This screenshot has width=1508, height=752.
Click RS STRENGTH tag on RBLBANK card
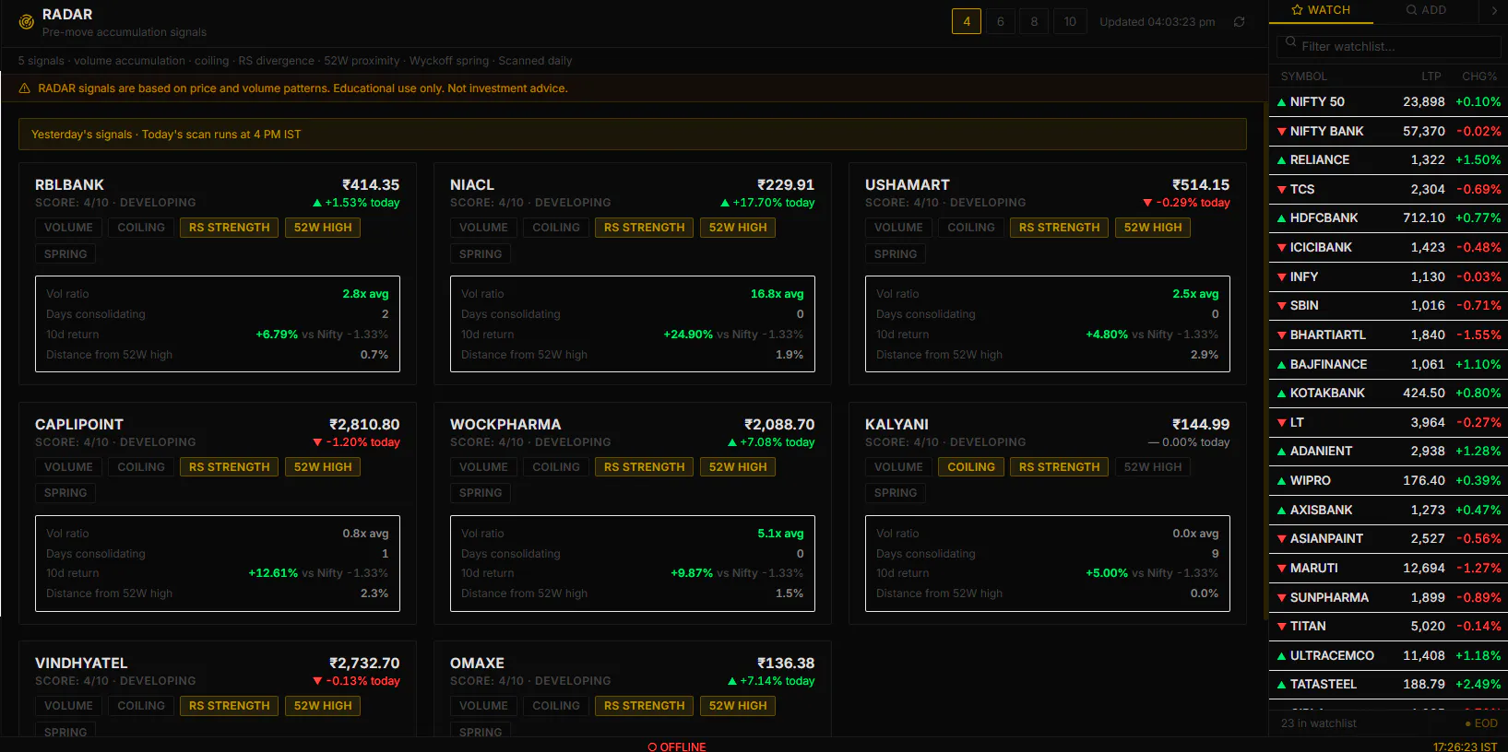230,228
